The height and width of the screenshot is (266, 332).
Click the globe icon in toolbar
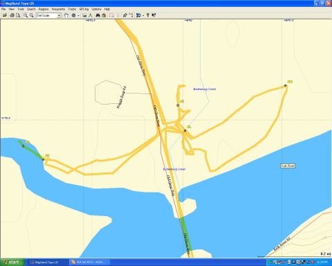(x=73, y=15)
